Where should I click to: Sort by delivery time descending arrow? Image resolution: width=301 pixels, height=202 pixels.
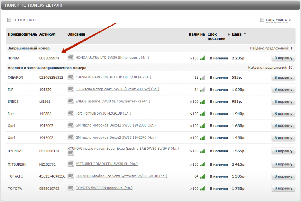click(228, 34)
